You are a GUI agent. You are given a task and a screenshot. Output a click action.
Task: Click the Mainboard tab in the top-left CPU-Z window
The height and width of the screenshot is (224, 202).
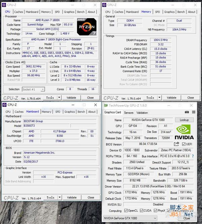(x=32, y=12)
